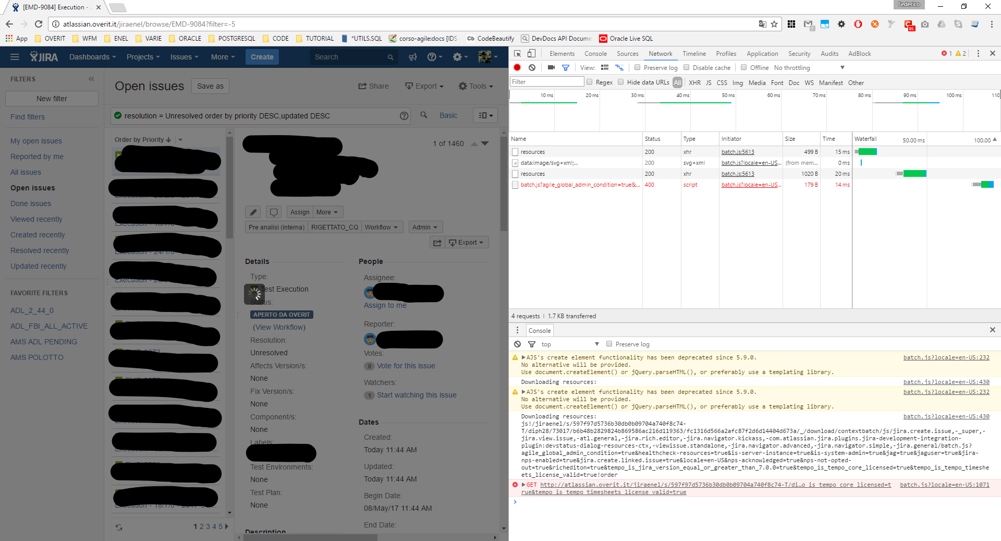The height and width of the screenshot is (541, 1001).
Task: Open the Jira help question-mark menu
Action: (x=434, y=57)
